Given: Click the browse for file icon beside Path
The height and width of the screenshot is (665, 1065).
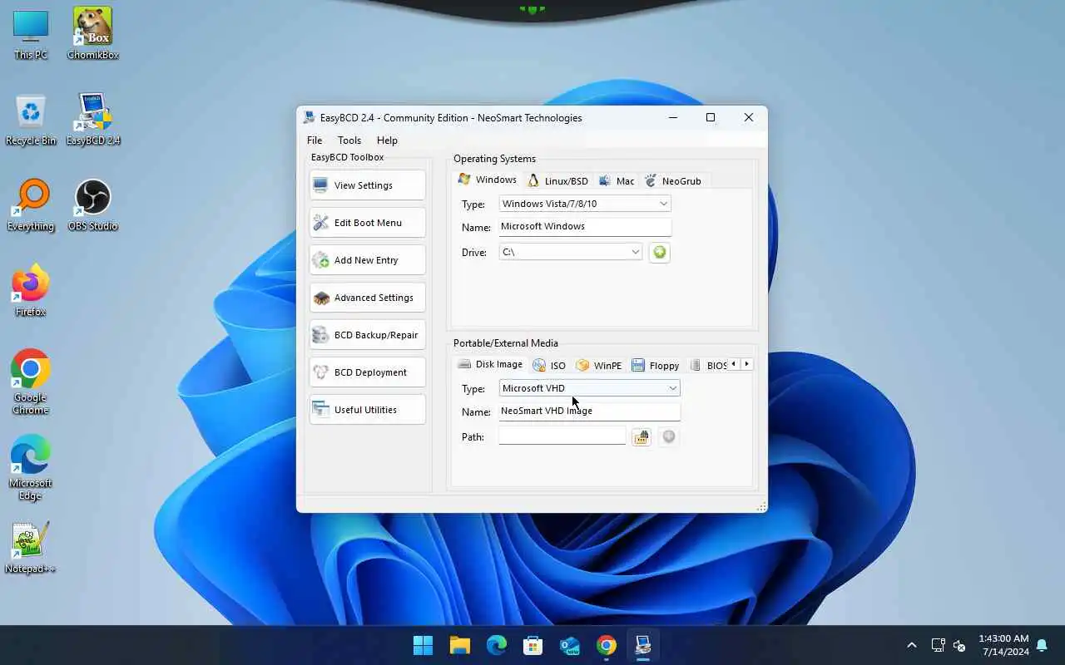Looking at the screenshot, I should pyautogui.click(x=641, y=437).
